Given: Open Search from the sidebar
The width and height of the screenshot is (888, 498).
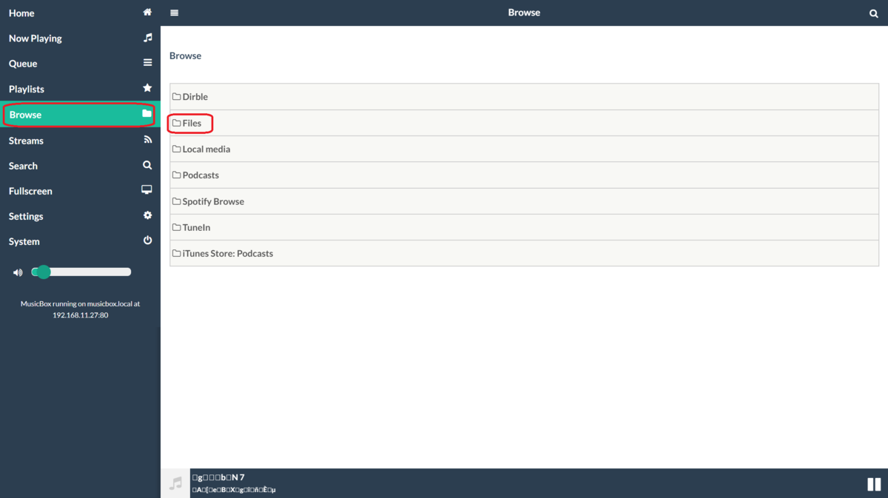Looking at the screenshot, I should (x=80, y=165).
